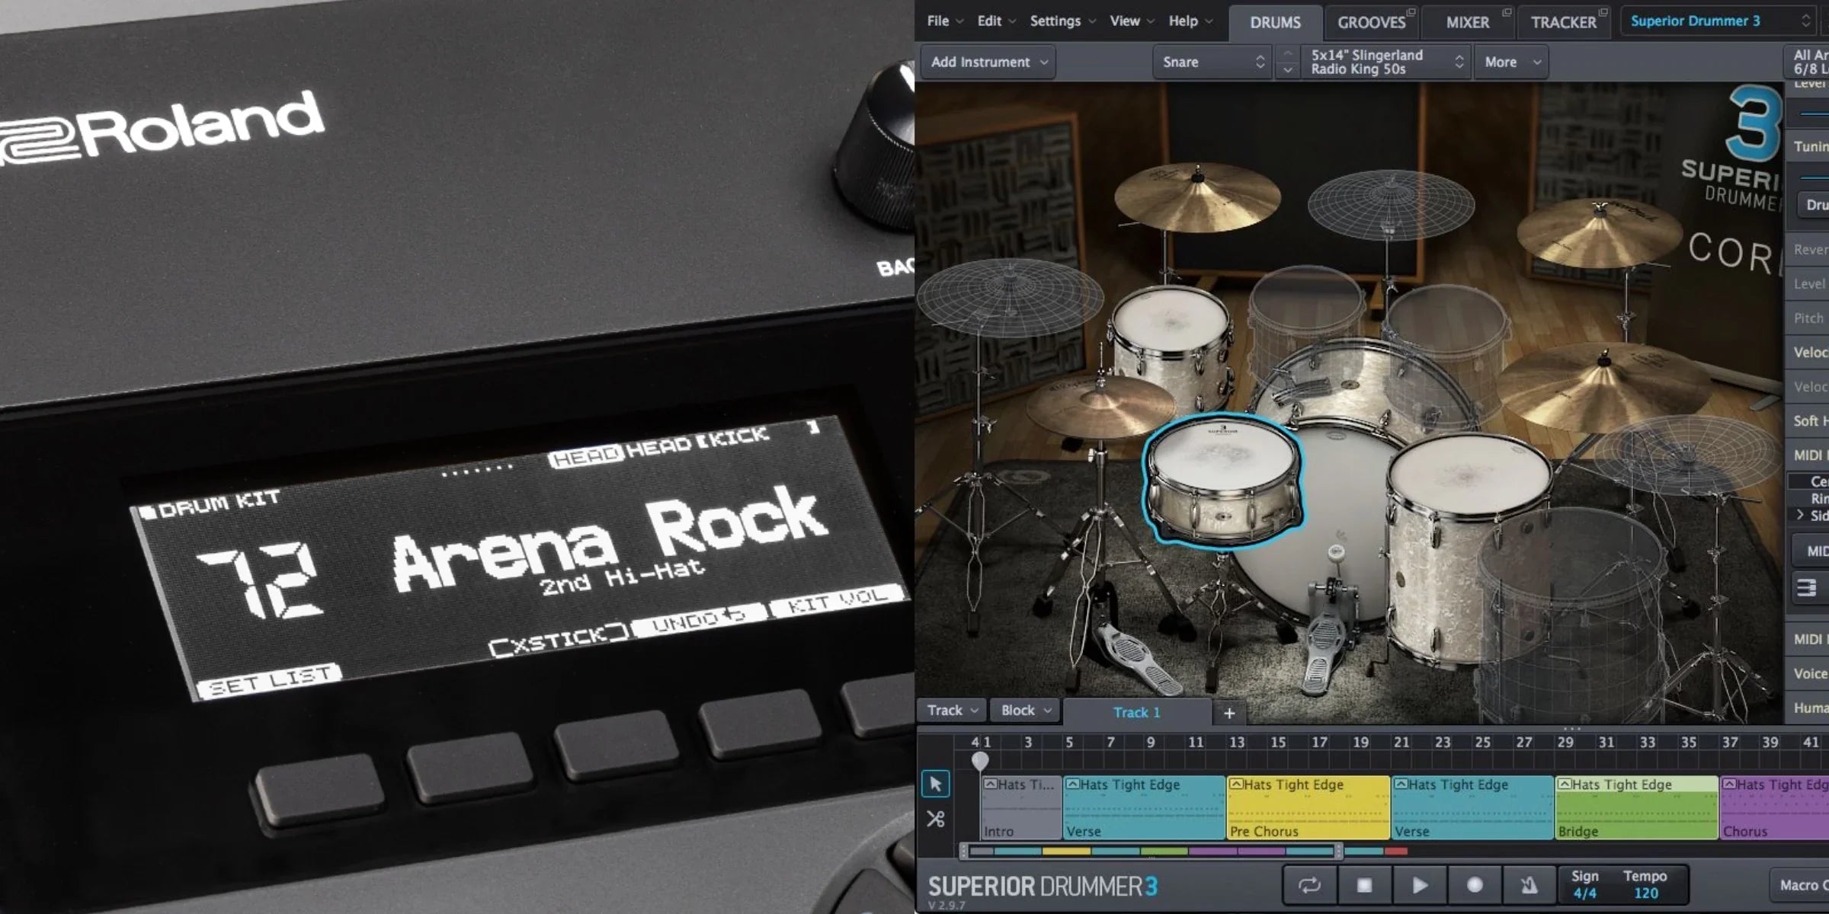
Task: Switch to the MIXER tab
Action: tap(1467, 22)
